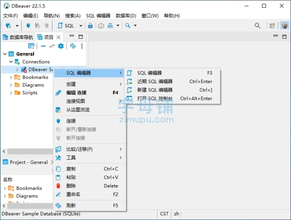
Task: Open the 搜索(A) menu
Action: pyautogui.click(x=73, y=16)
